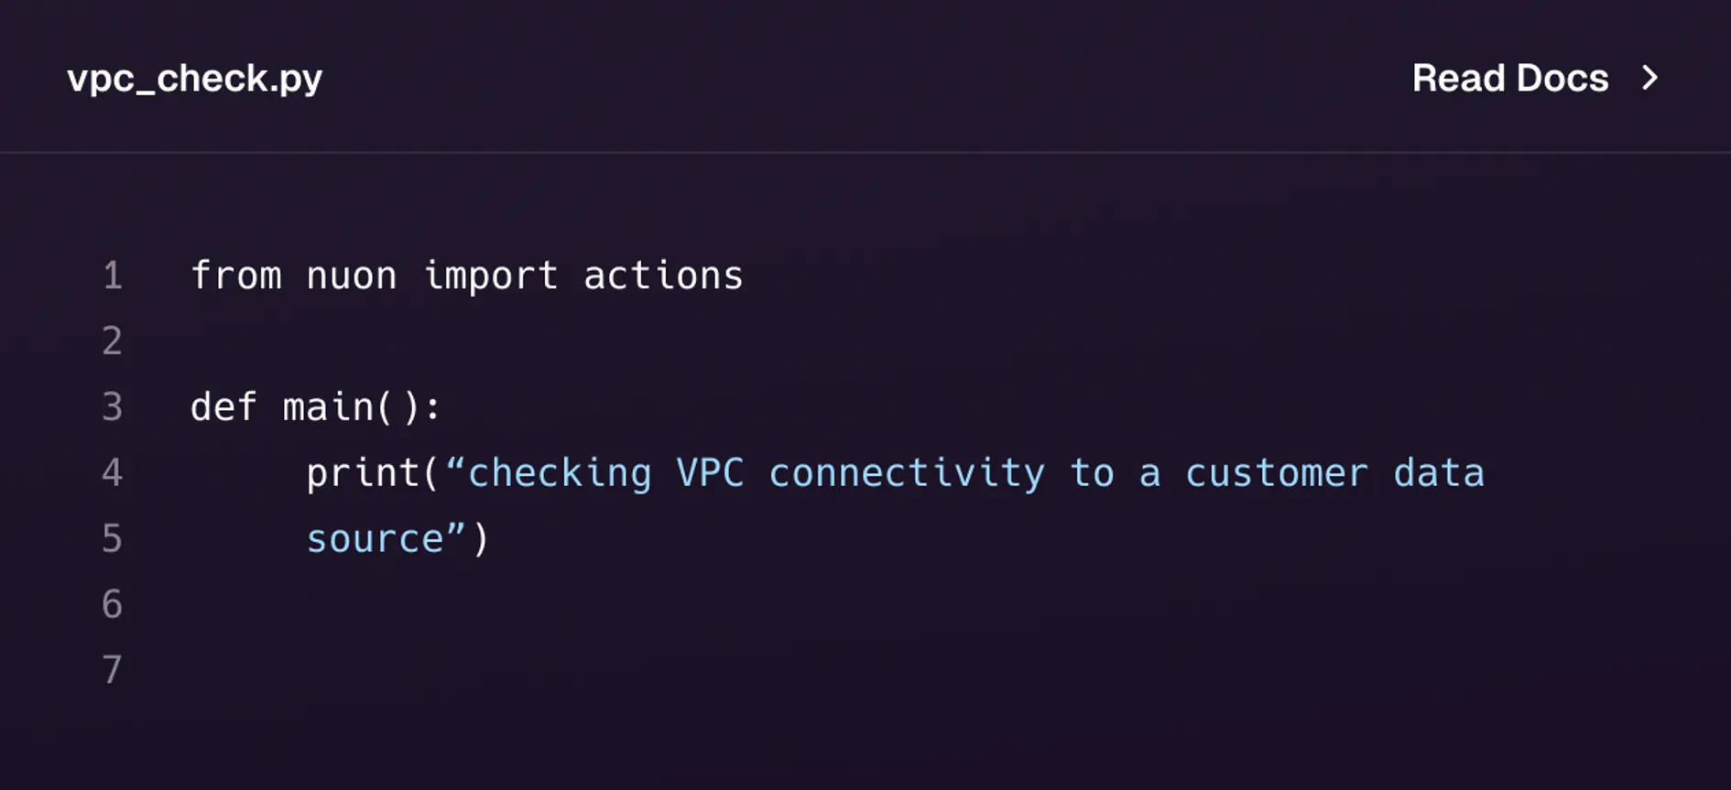Click line number 6 in gutter
This screenshot has height=790, width=1731.
click(113, 604)
